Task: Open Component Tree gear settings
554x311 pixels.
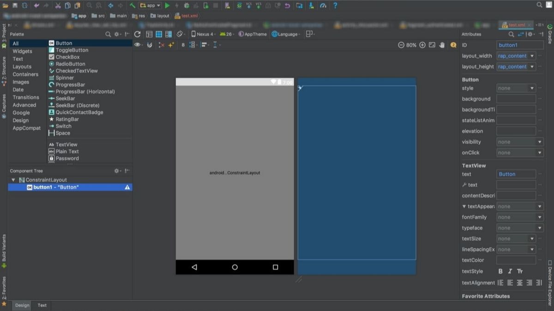Action: (x=118, y=171)
